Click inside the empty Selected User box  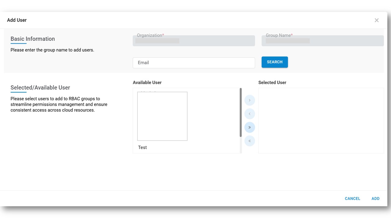coord(321,120)
